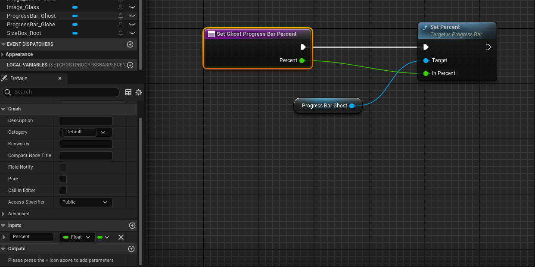Click the type pill of ProgressBar_Ghost variable
This screenshot has width=535, height=267.
tap(75, 16)
